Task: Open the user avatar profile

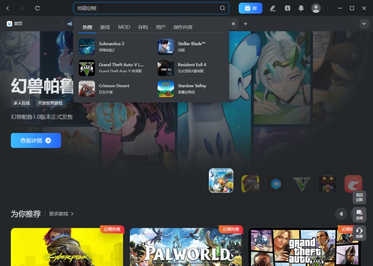Action: pyautogui.click(x=316, y=8)
